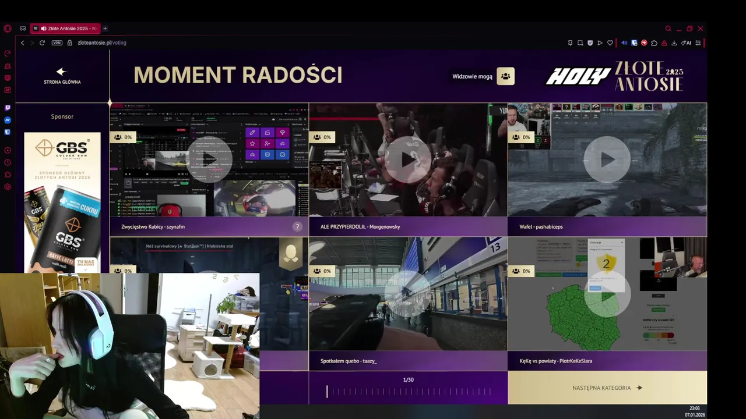The height and width of the screenshot is (419, 746).
Task: Click the title 'Spotkałem quebo - taazy_'
Action: coord(349,361)
